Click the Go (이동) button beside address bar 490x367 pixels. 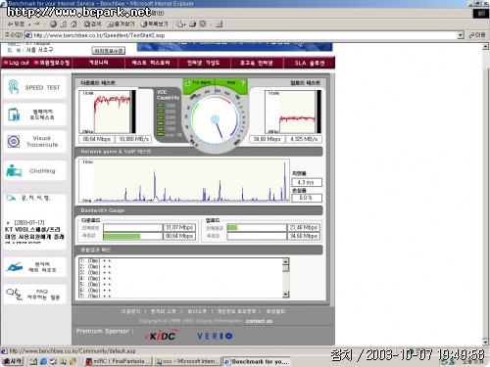[x=477, y=35]
